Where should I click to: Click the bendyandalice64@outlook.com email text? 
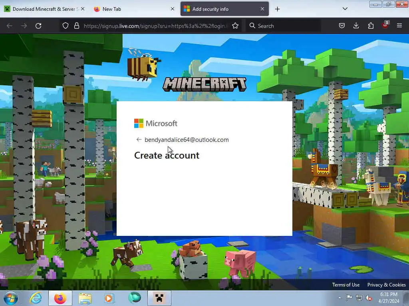pos(187,140)
